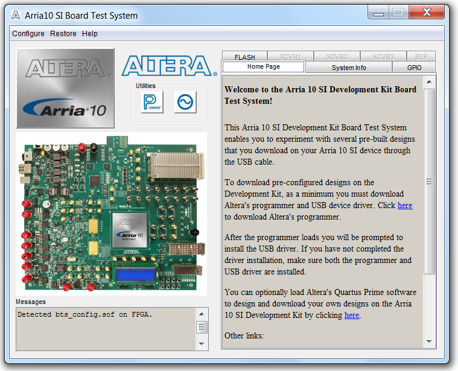Open the Restore menu
This screenshot has width=458, height=371.
(x=63, y=34)
